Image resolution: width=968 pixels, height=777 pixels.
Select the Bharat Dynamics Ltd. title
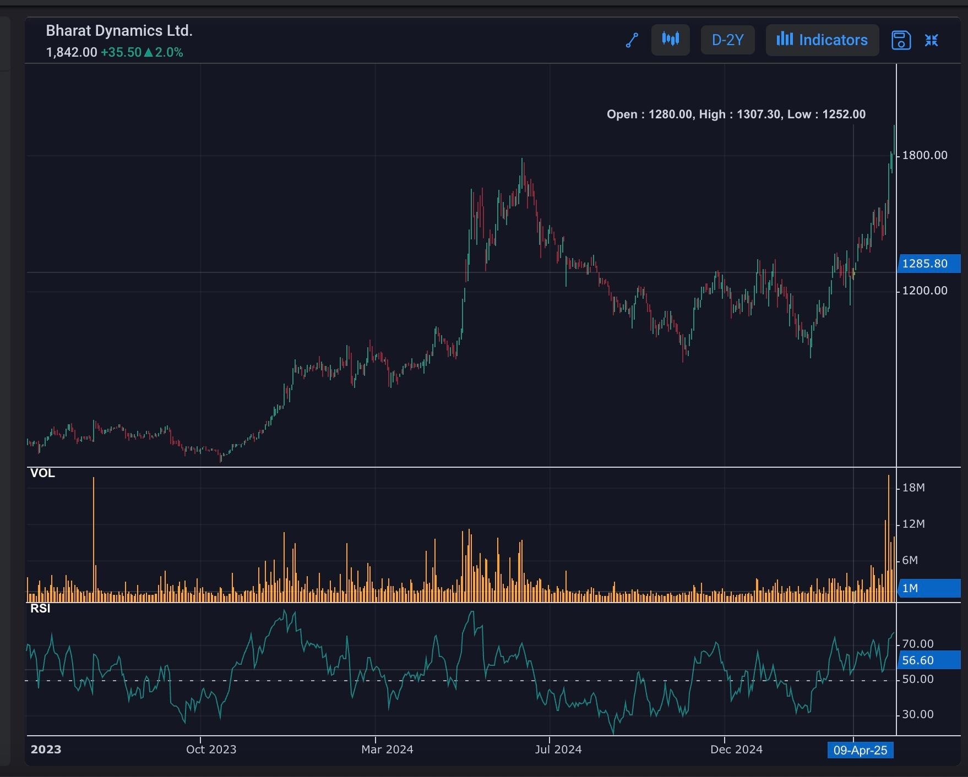[119, 31]
